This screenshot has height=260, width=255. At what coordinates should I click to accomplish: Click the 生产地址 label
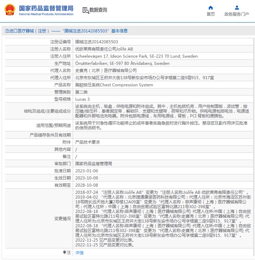62,63
